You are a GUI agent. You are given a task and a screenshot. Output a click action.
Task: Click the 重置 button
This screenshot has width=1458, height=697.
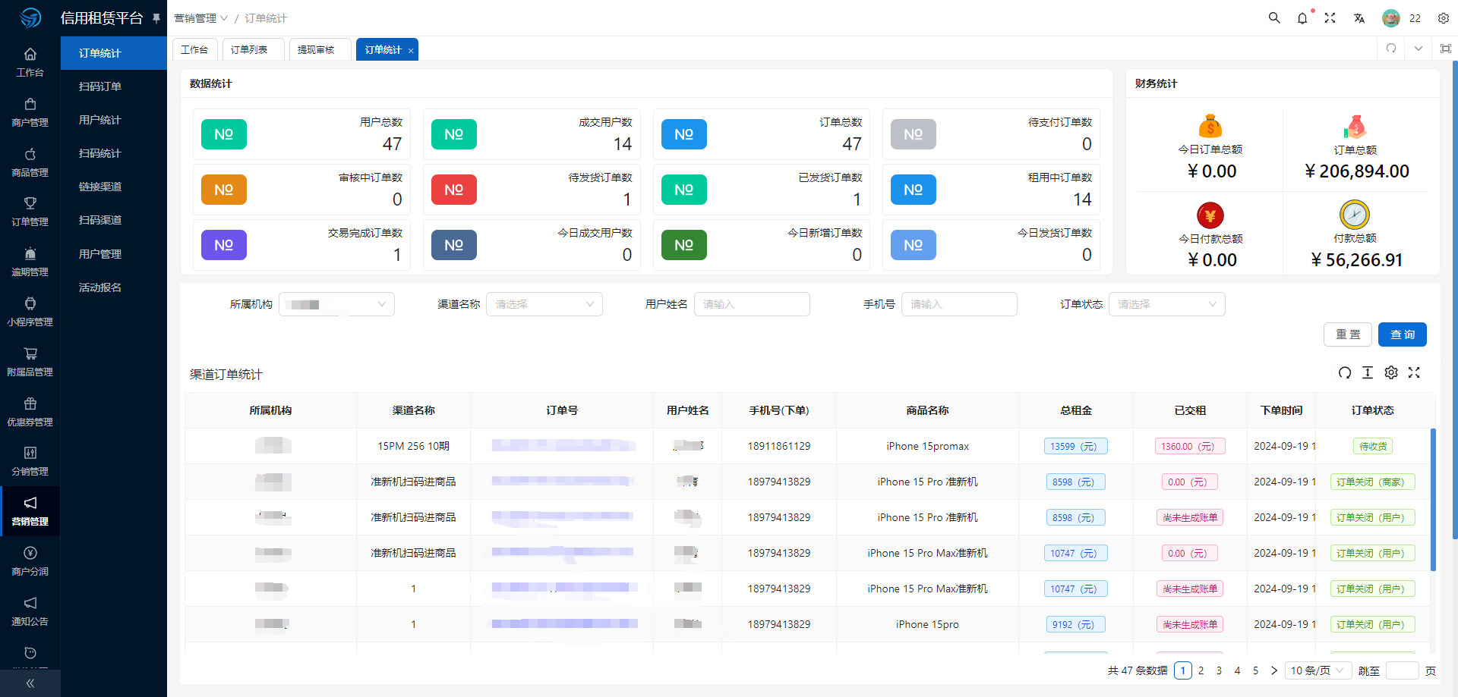point(1348,334)
